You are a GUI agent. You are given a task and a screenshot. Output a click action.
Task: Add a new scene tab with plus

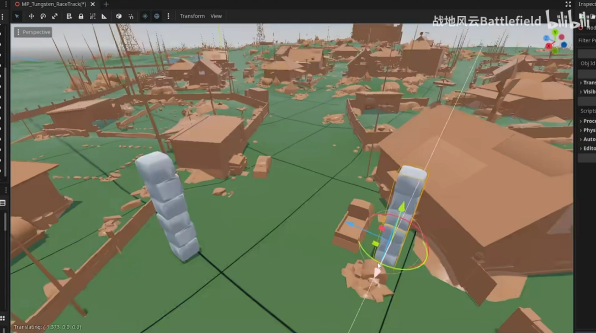[x=106, y=4]
